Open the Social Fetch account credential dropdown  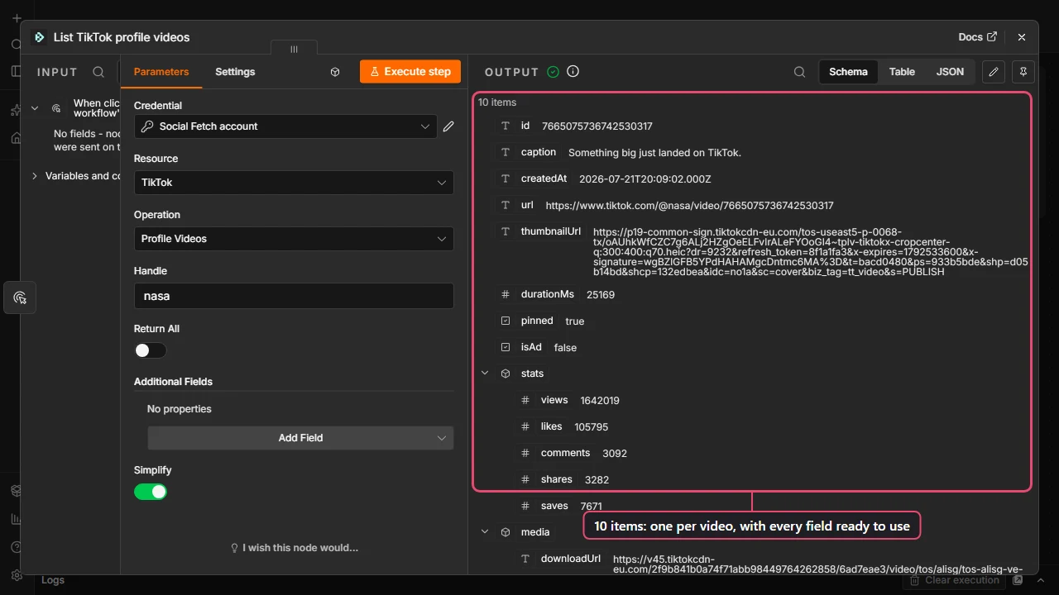pyautogui.click(x=286, y=126)
